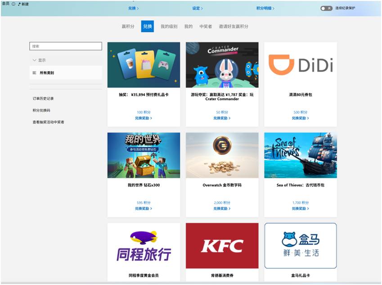Viewport: 382px width, 285px height.
Task: Open the Overwatch gold coins image
Action: click(222, 155)
